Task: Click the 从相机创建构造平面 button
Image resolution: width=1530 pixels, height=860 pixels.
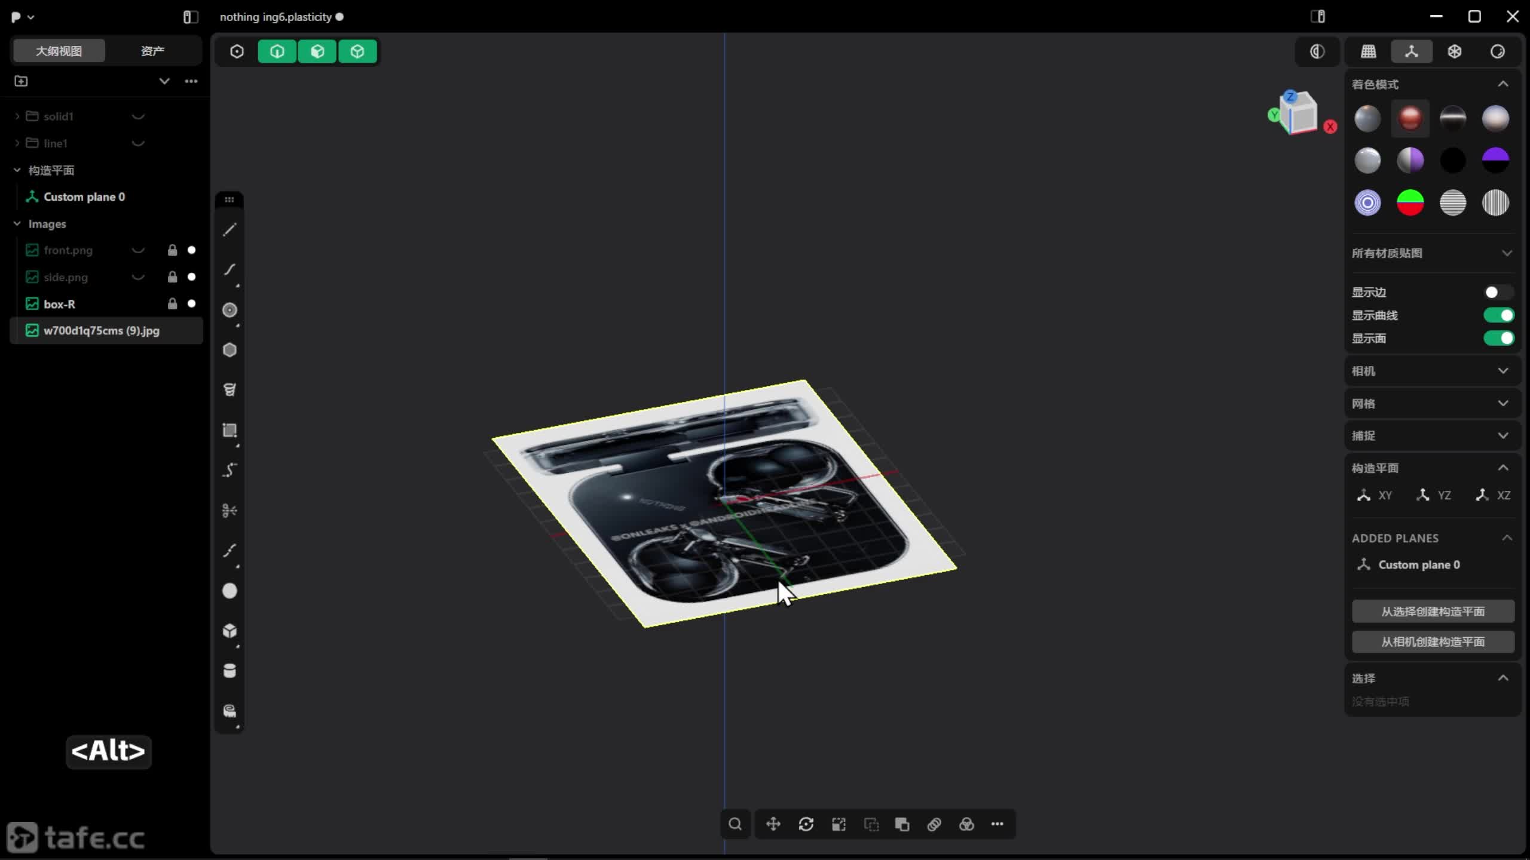Action: [x=1433, y=641]
